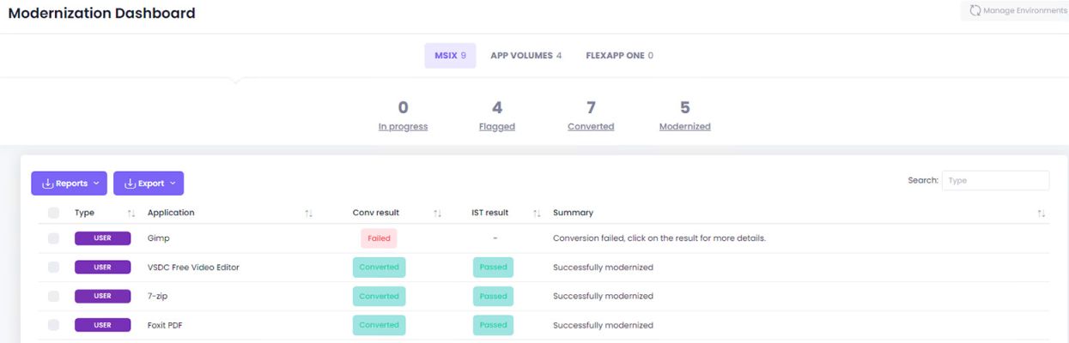1069x343 pixels.
Task: Check the VSDC Free Video Editor checkbox
Action: click(54, 268)
